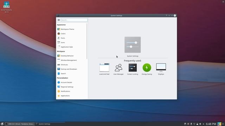Open Workspace Theme settings

[x=72, y=29]
